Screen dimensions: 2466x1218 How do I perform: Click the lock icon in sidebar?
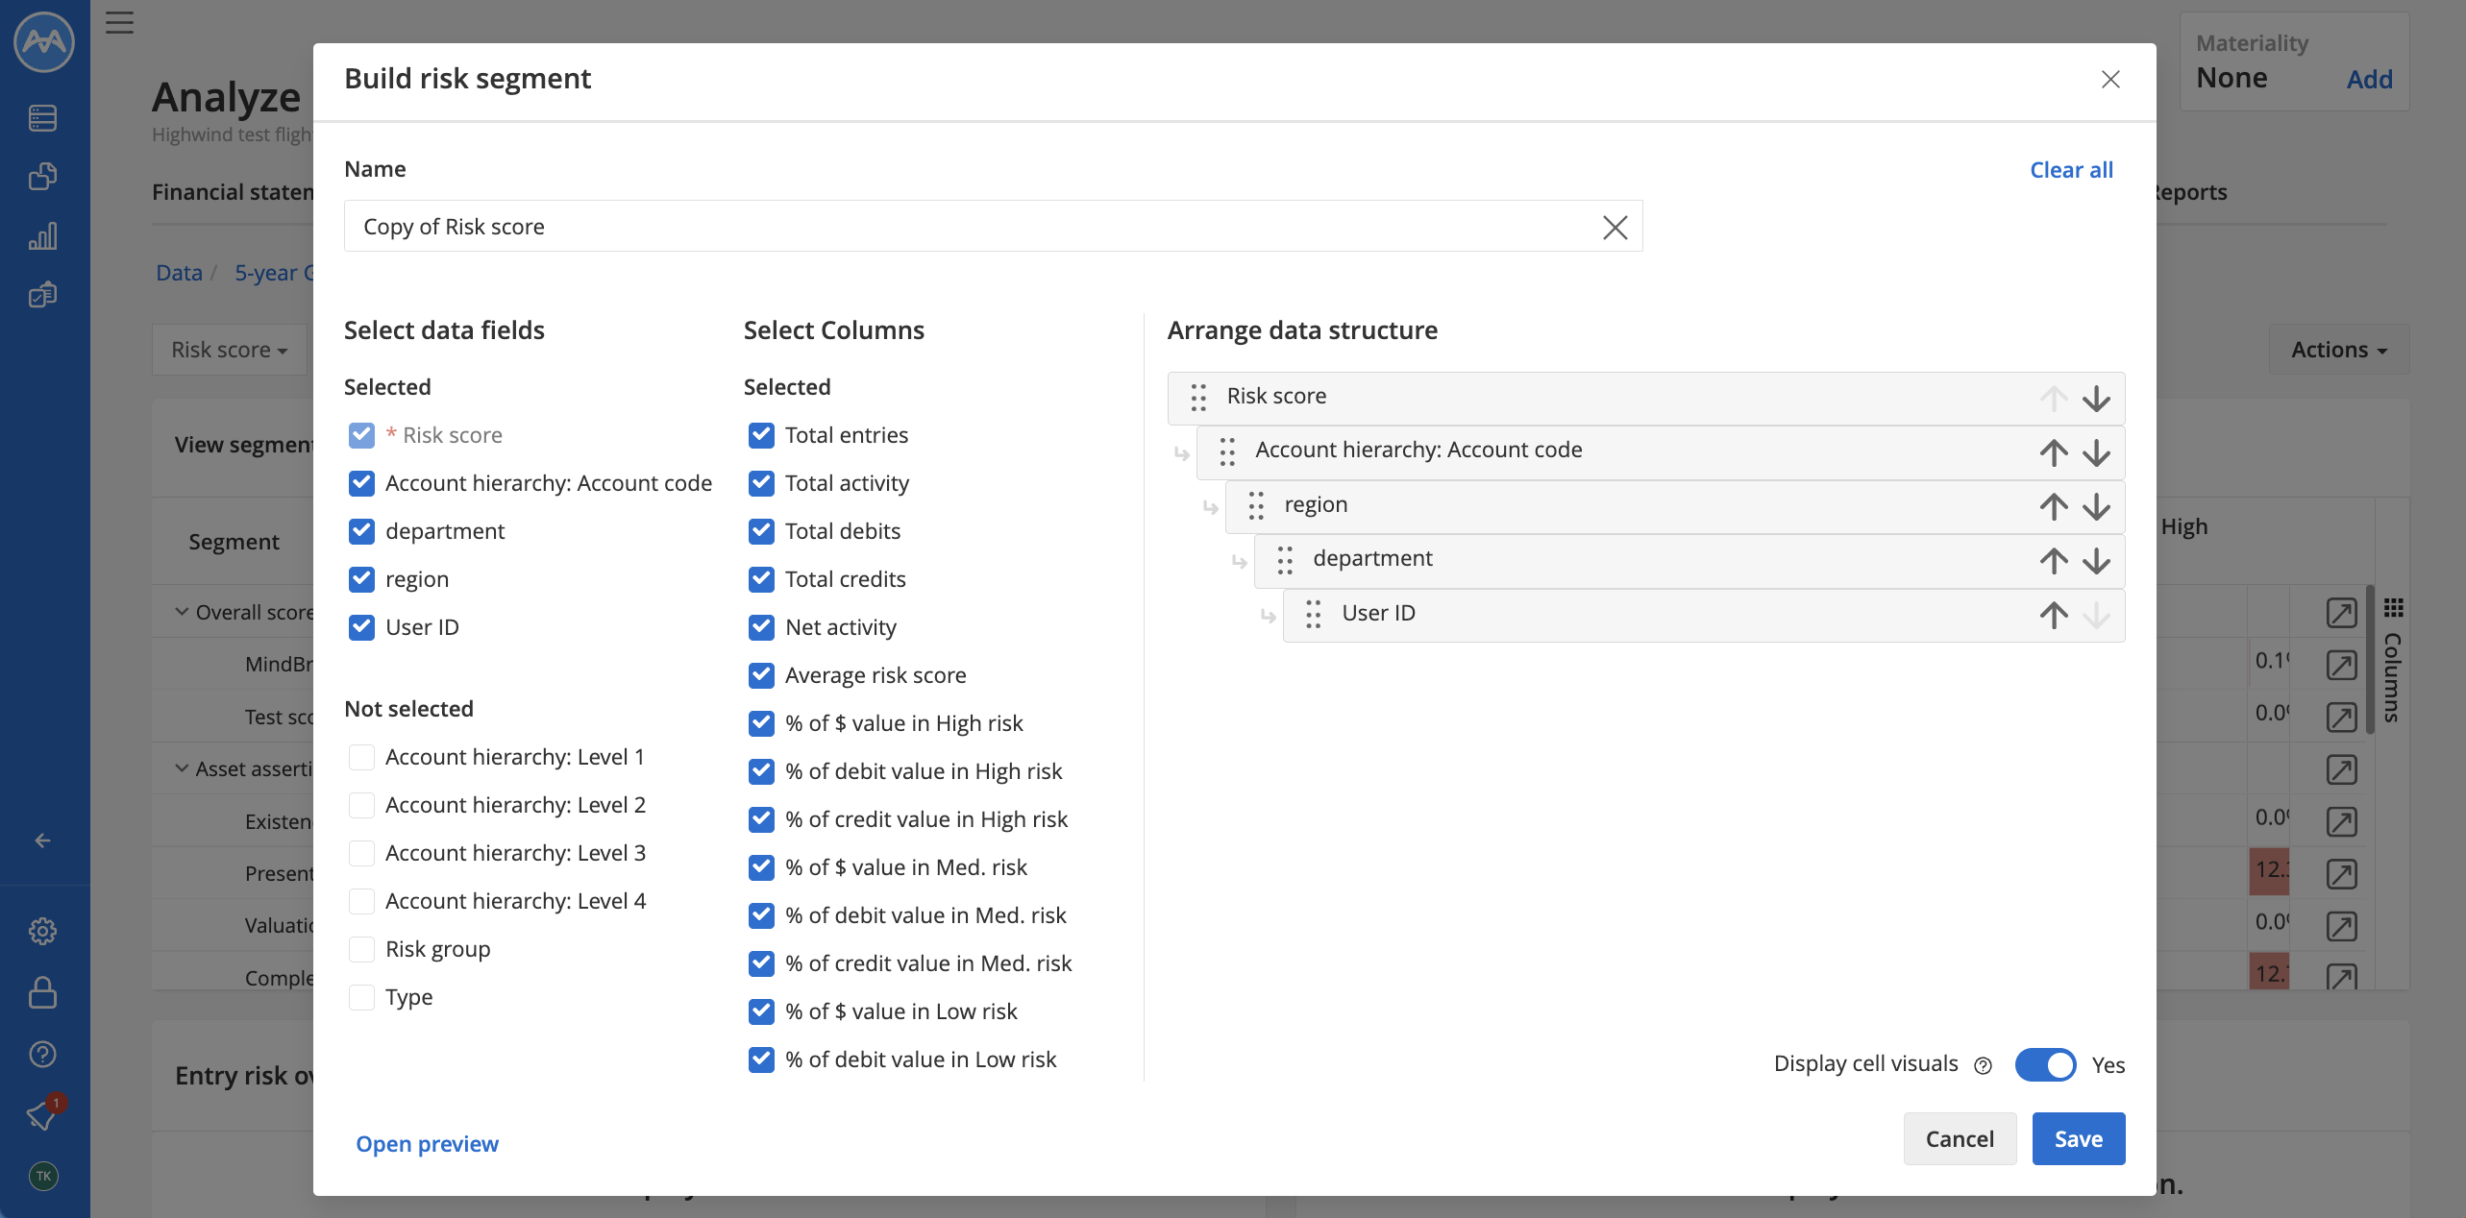[x=42, y=992]
